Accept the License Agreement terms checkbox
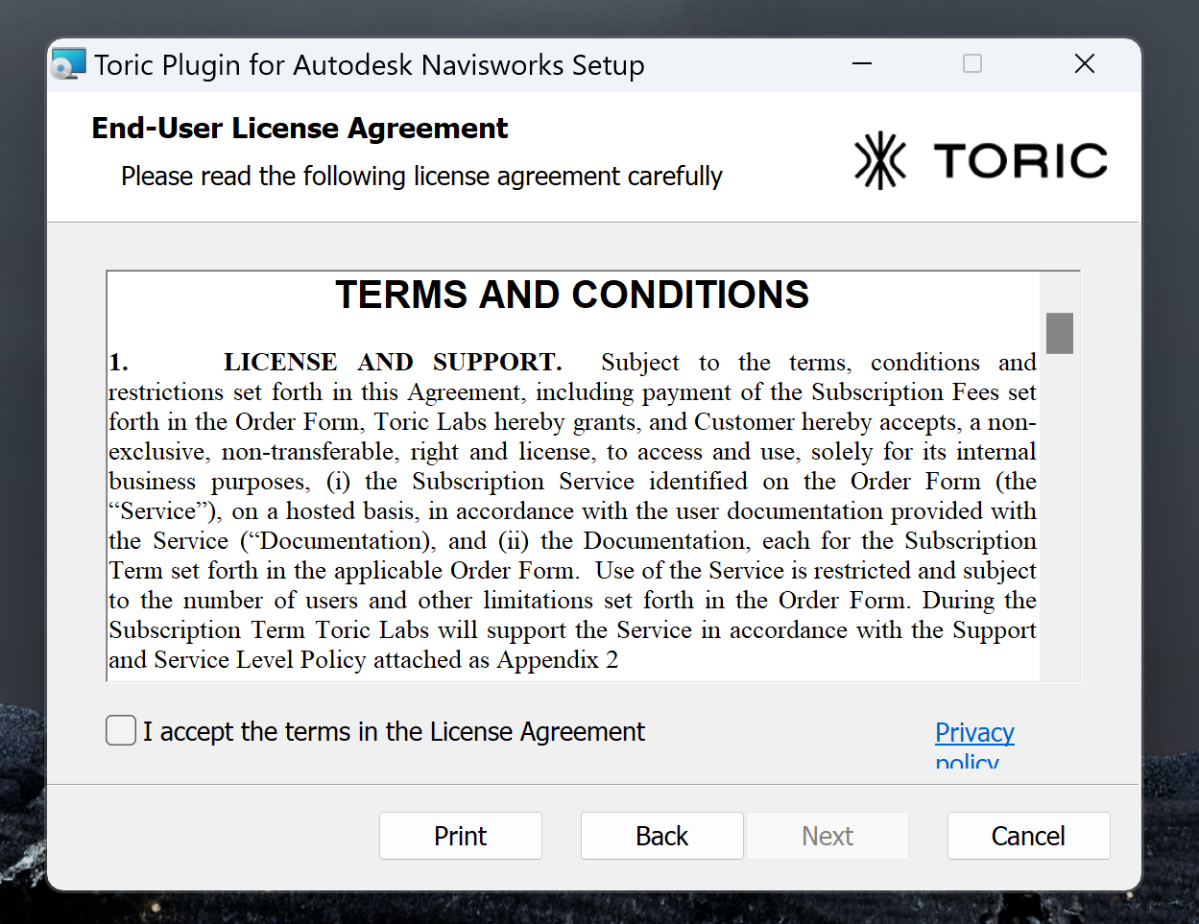This screenshot has height=924, width=1199. (121, 730)
